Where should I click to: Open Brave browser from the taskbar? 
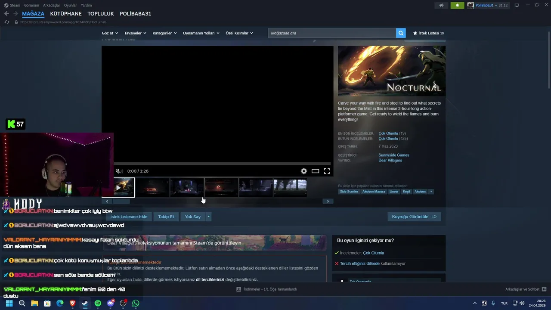[72, 303]
